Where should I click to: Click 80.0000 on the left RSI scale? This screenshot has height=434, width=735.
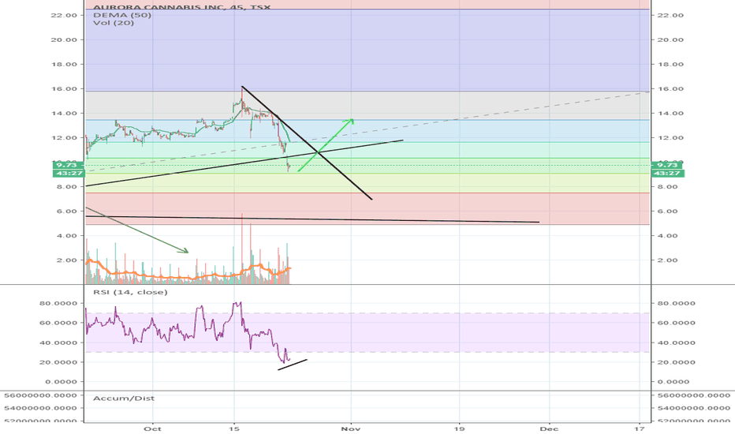click(x=58, y=303)
